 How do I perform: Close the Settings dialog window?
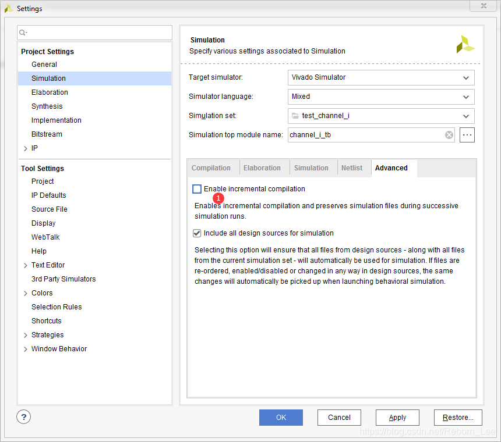pyautogui.click(x=484, y=6)
